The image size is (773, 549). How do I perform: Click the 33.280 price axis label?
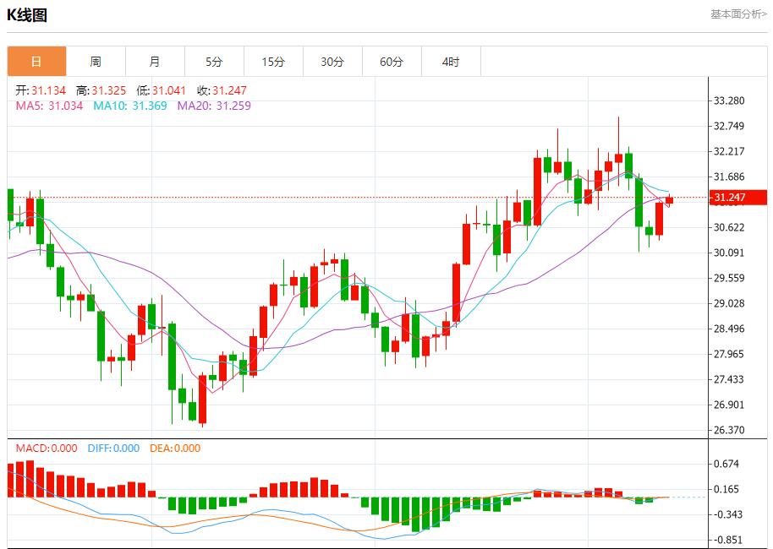[x=729, y=101]
